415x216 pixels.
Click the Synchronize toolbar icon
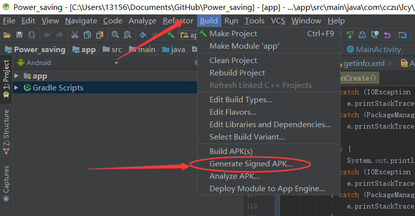(x=32, y=35)
